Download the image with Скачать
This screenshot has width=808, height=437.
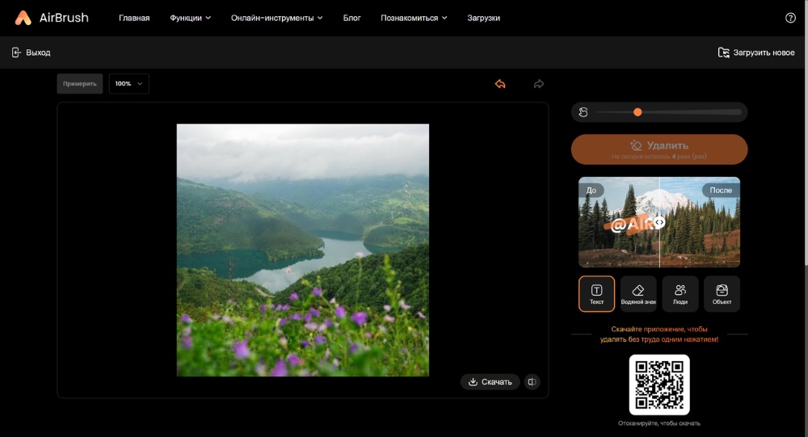click(490, 382)
